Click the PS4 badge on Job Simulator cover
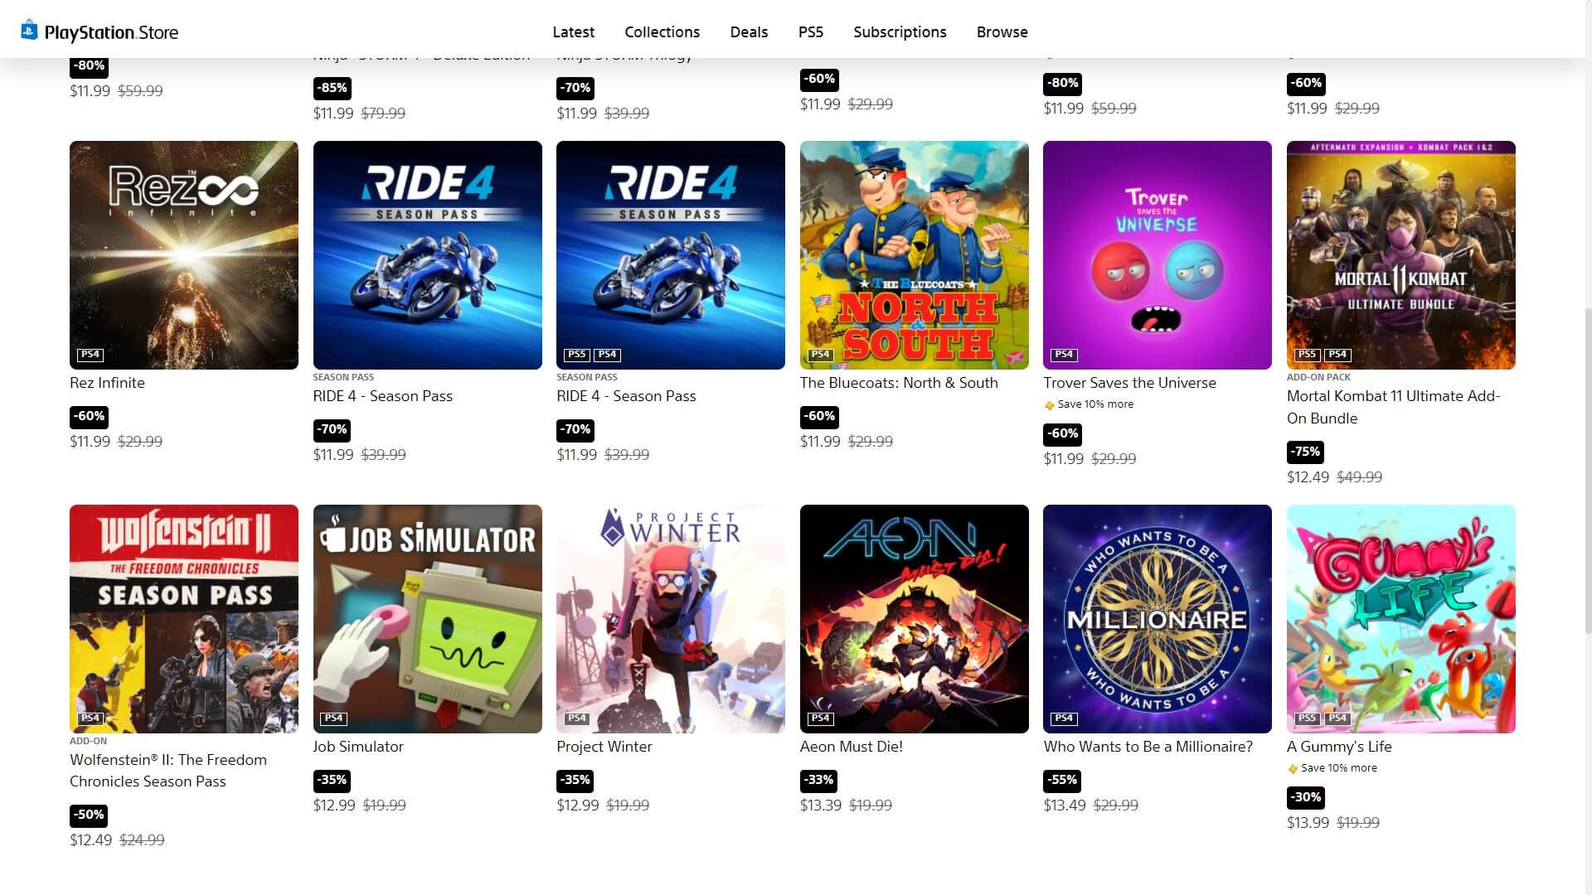The height and width of the screenshot is (895, 1592). 333,718
